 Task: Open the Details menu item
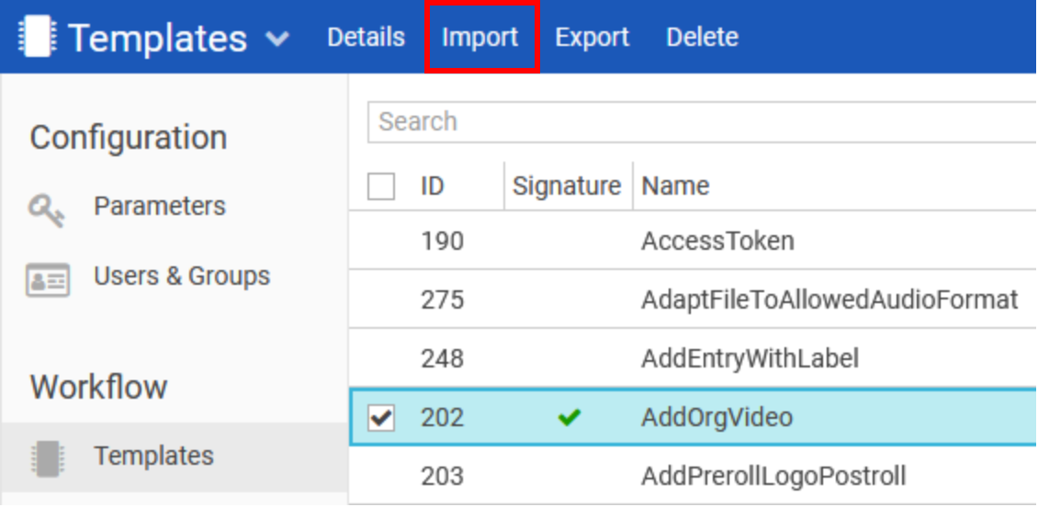[x=366, y=38]
